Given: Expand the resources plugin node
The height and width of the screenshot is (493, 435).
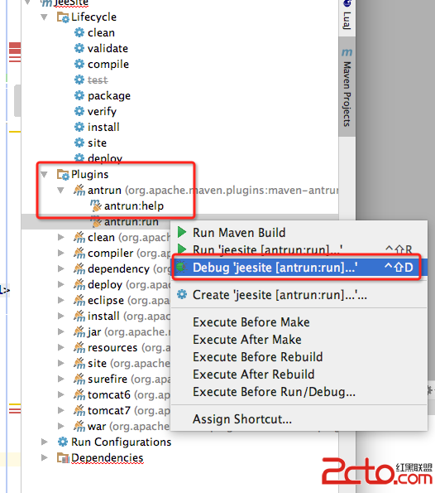Looking at the screenshot, I should (61, 347).
